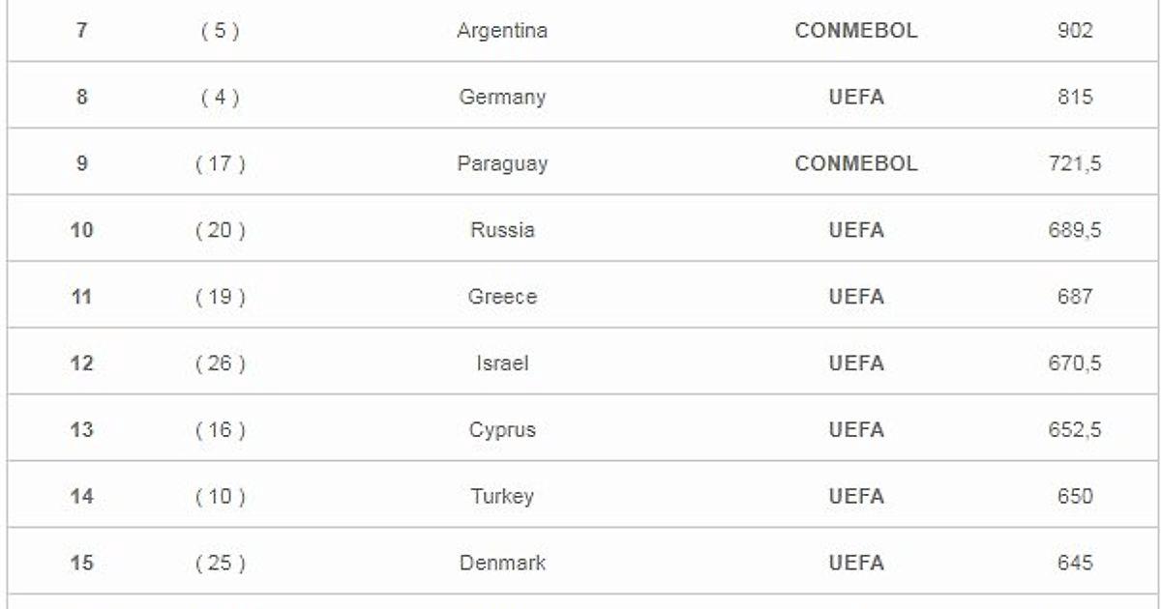Viewport: 1161px width, 609px height.
Task: Click UEFA label in Germany row
Action: pyautogui.click(x=856, y=98)
